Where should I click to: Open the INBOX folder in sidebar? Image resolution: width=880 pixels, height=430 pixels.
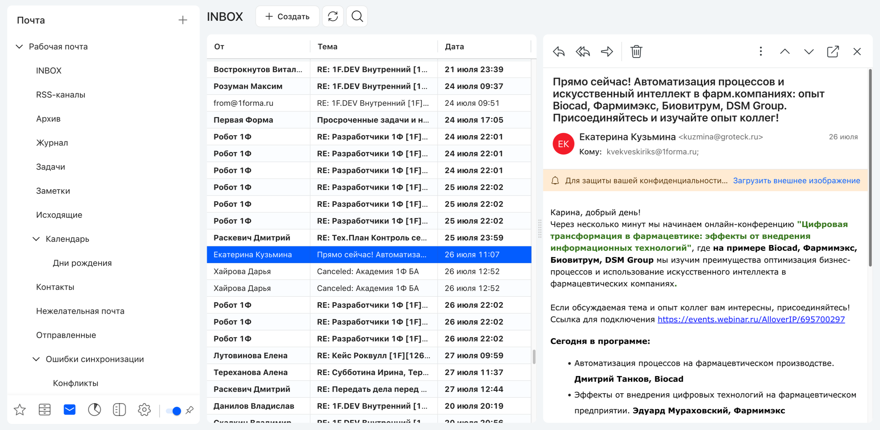click(x=49, y=70)
